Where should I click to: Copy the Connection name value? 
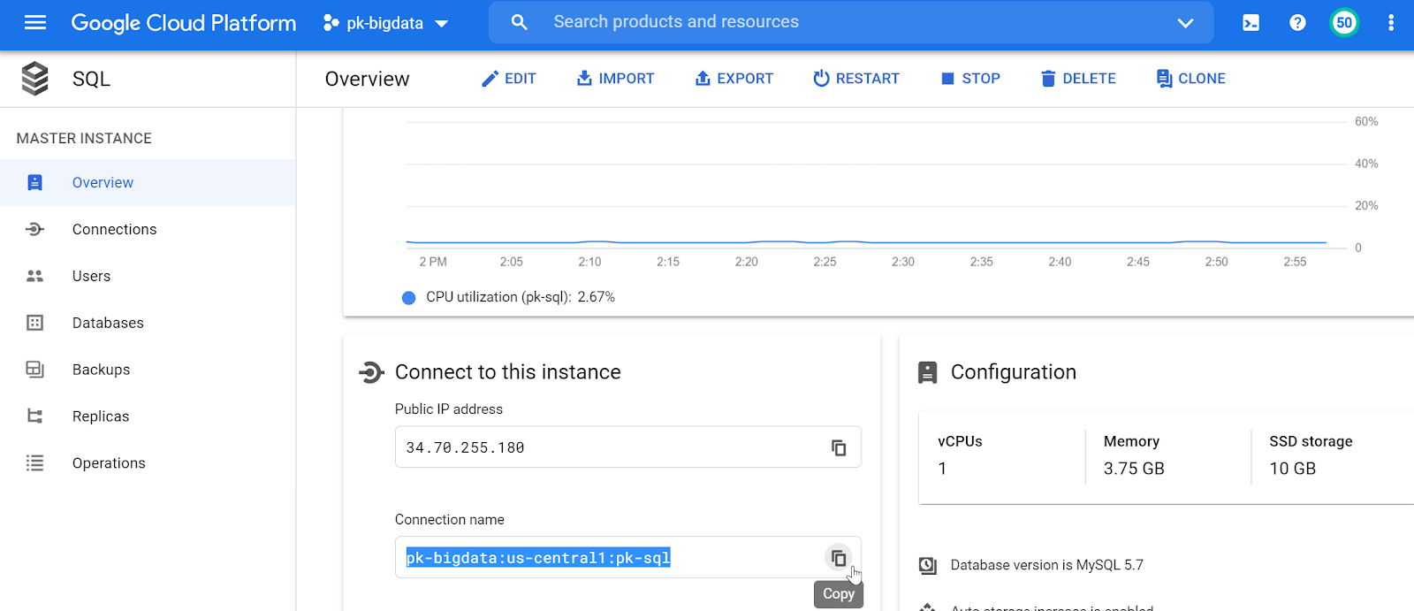839,558
